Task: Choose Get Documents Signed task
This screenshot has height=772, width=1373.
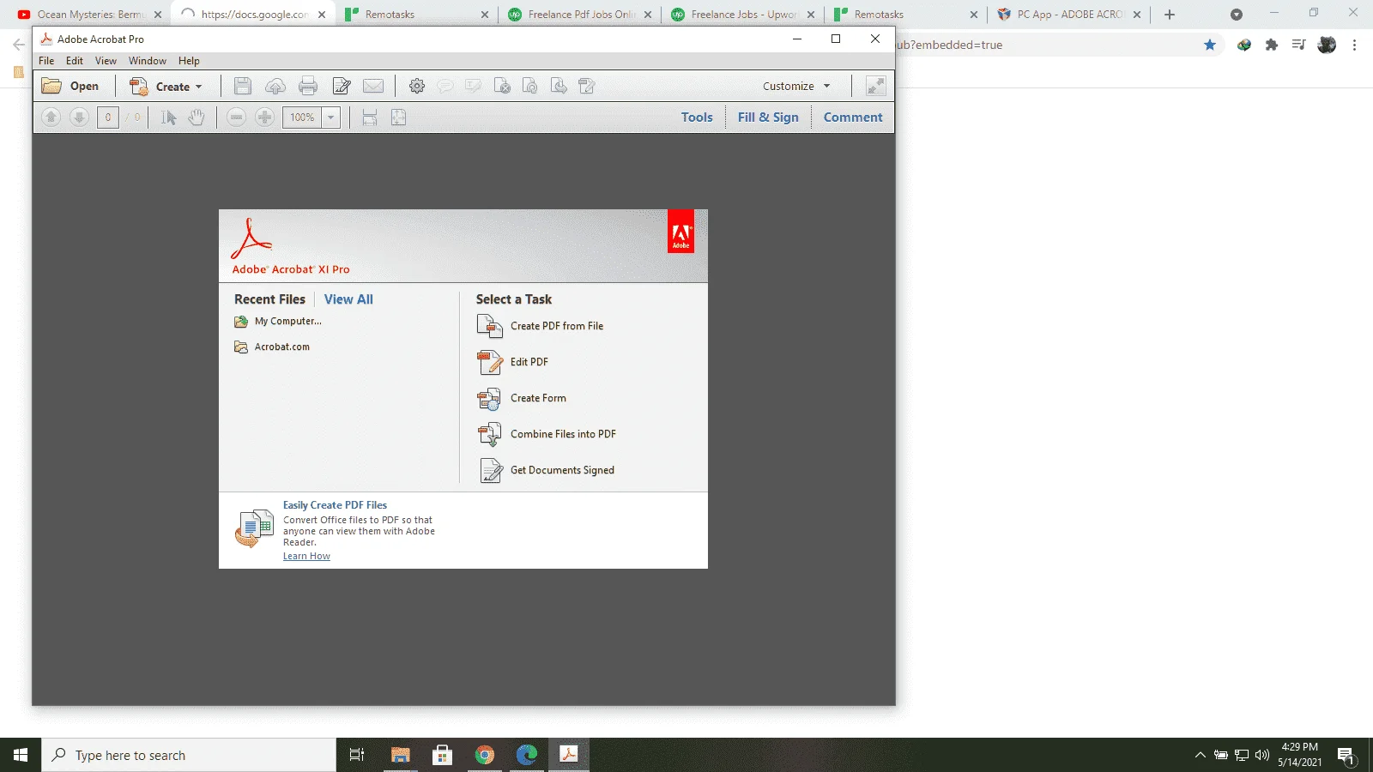Action: 545,470
